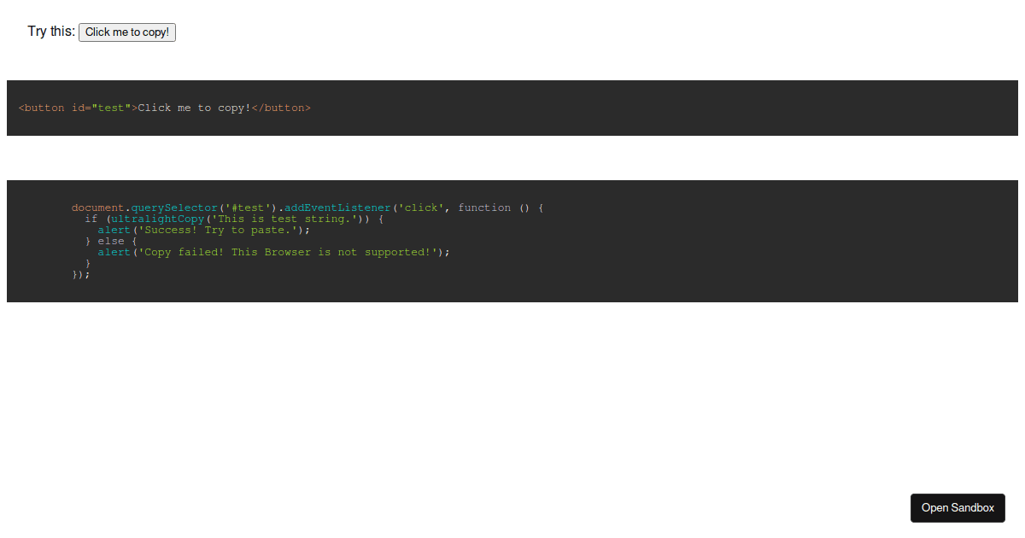Click the button id="test" HTML snippet

[162, 108]
